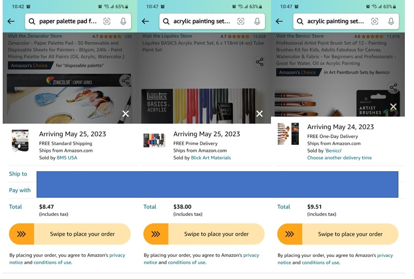Share the Liquitex BASICS paint set listing
The height and width of the screenshot is (279, 414).
260,62
